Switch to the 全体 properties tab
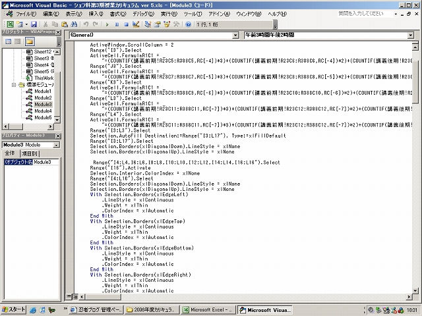This screenshot has height=316, width=422. click(10, 153)
